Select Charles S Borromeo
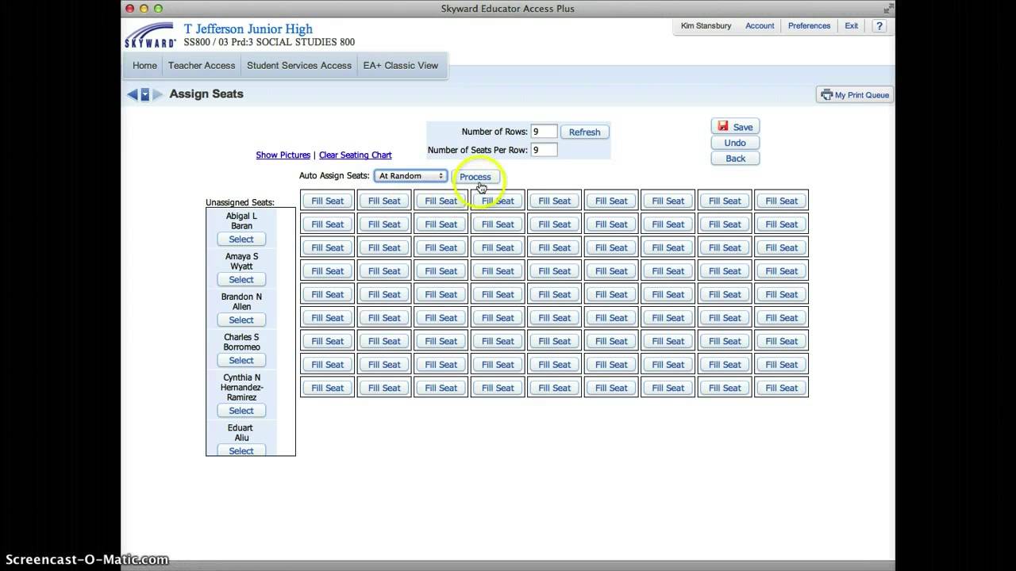Viewport: 1016px width, 571px height. click(x=241, y=361)
